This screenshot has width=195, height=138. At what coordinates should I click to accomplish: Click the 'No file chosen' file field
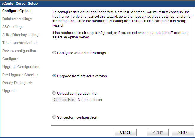click(90, 100)
